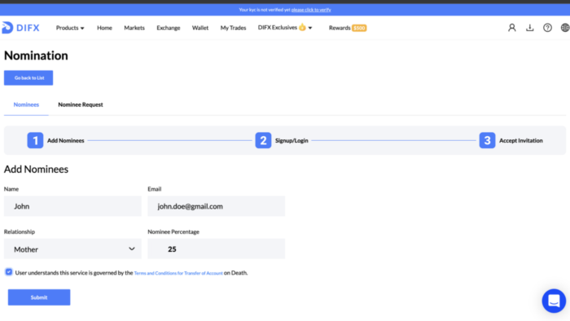570x321 pixels.
Task: Click the Add Nominees step label
Action: tap(65, 141)
